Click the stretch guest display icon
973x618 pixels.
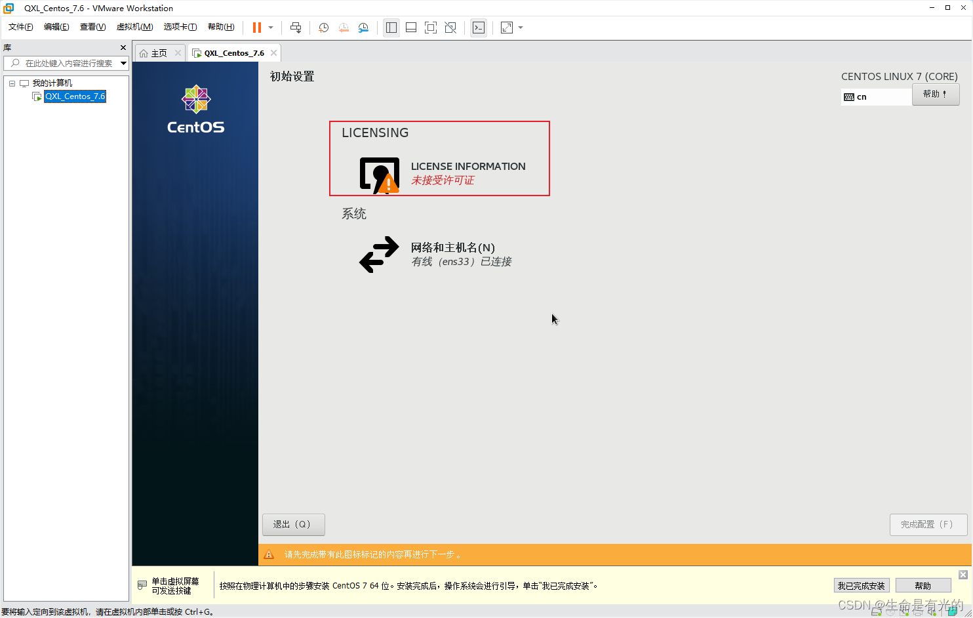507,28
